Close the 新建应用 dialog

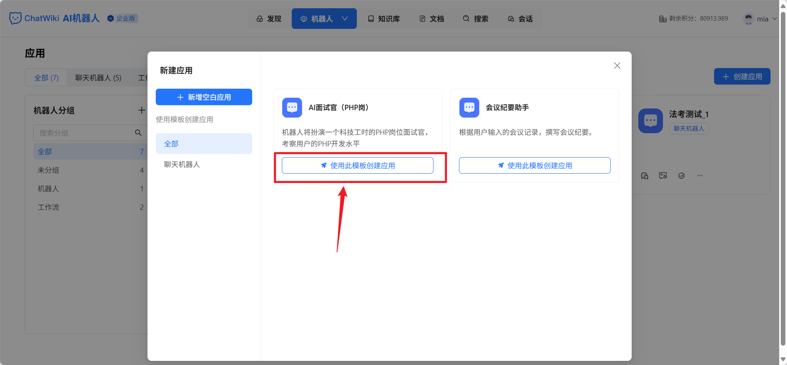(x=617, y=66)
